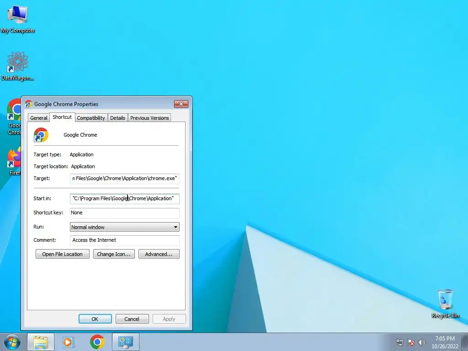Close Google Chrome Properties dialog

(181, 104)
